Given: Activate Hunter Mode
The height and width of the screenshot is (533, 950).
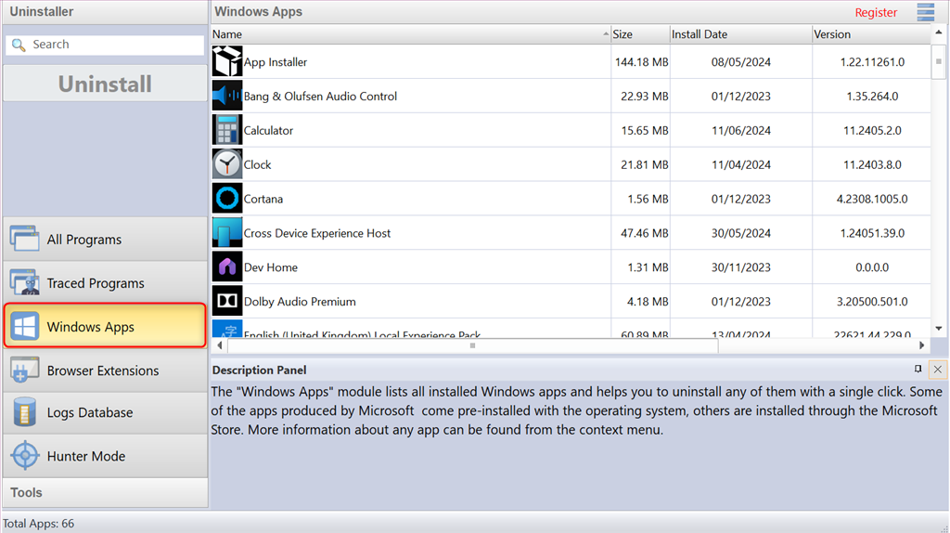Looking at the screenshot, I should (105, 456).
